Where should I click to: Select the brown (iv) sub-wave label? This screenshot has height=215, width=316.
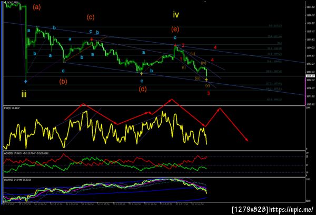[x=203, y=63]
